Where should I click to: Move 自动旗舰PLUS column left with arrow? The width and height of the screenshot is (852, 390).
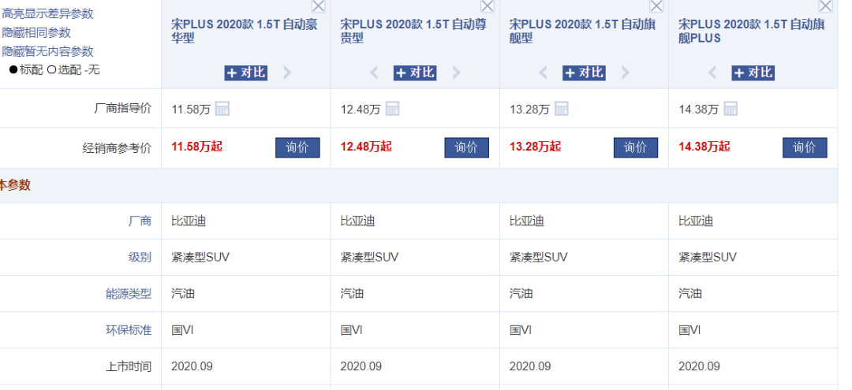click(x=712, y=72)
